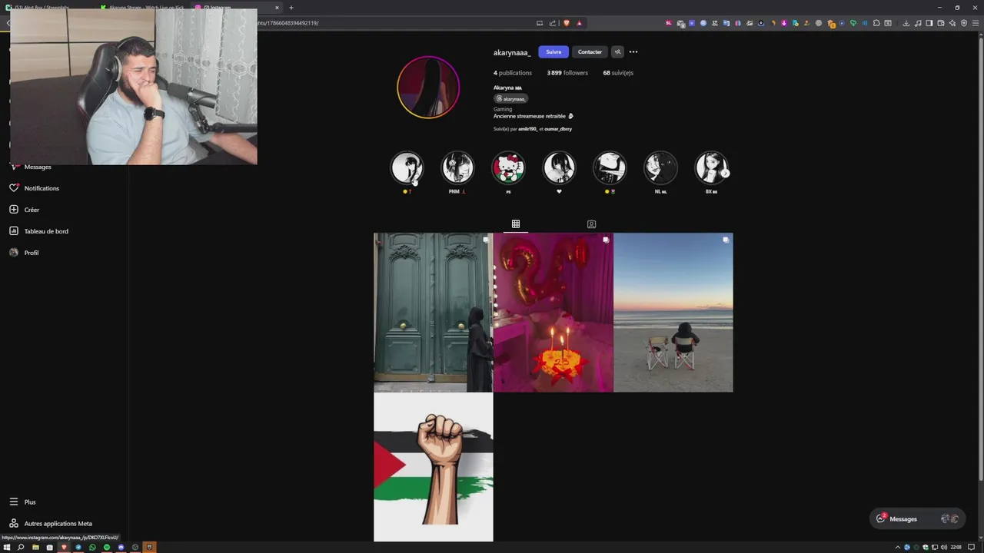The height and width of the screenshot is (553, 984).
Task: Open Notifications in the Instagram sidebar
Action: pos(35,188)
